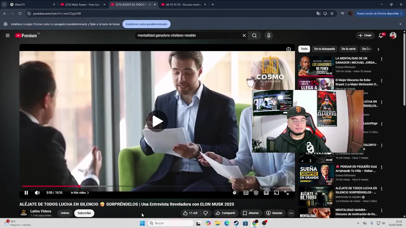
Task: Translate this page icon
Action: coord(318,14)
